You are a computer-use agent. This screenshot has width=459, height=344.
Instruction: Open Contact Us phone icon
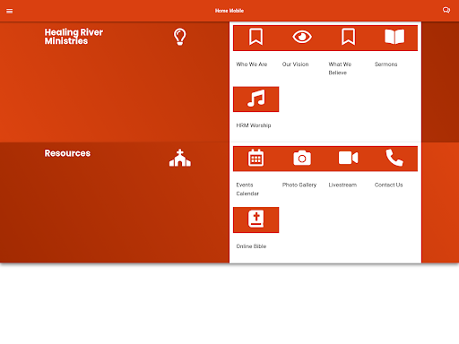pos(394,158)
